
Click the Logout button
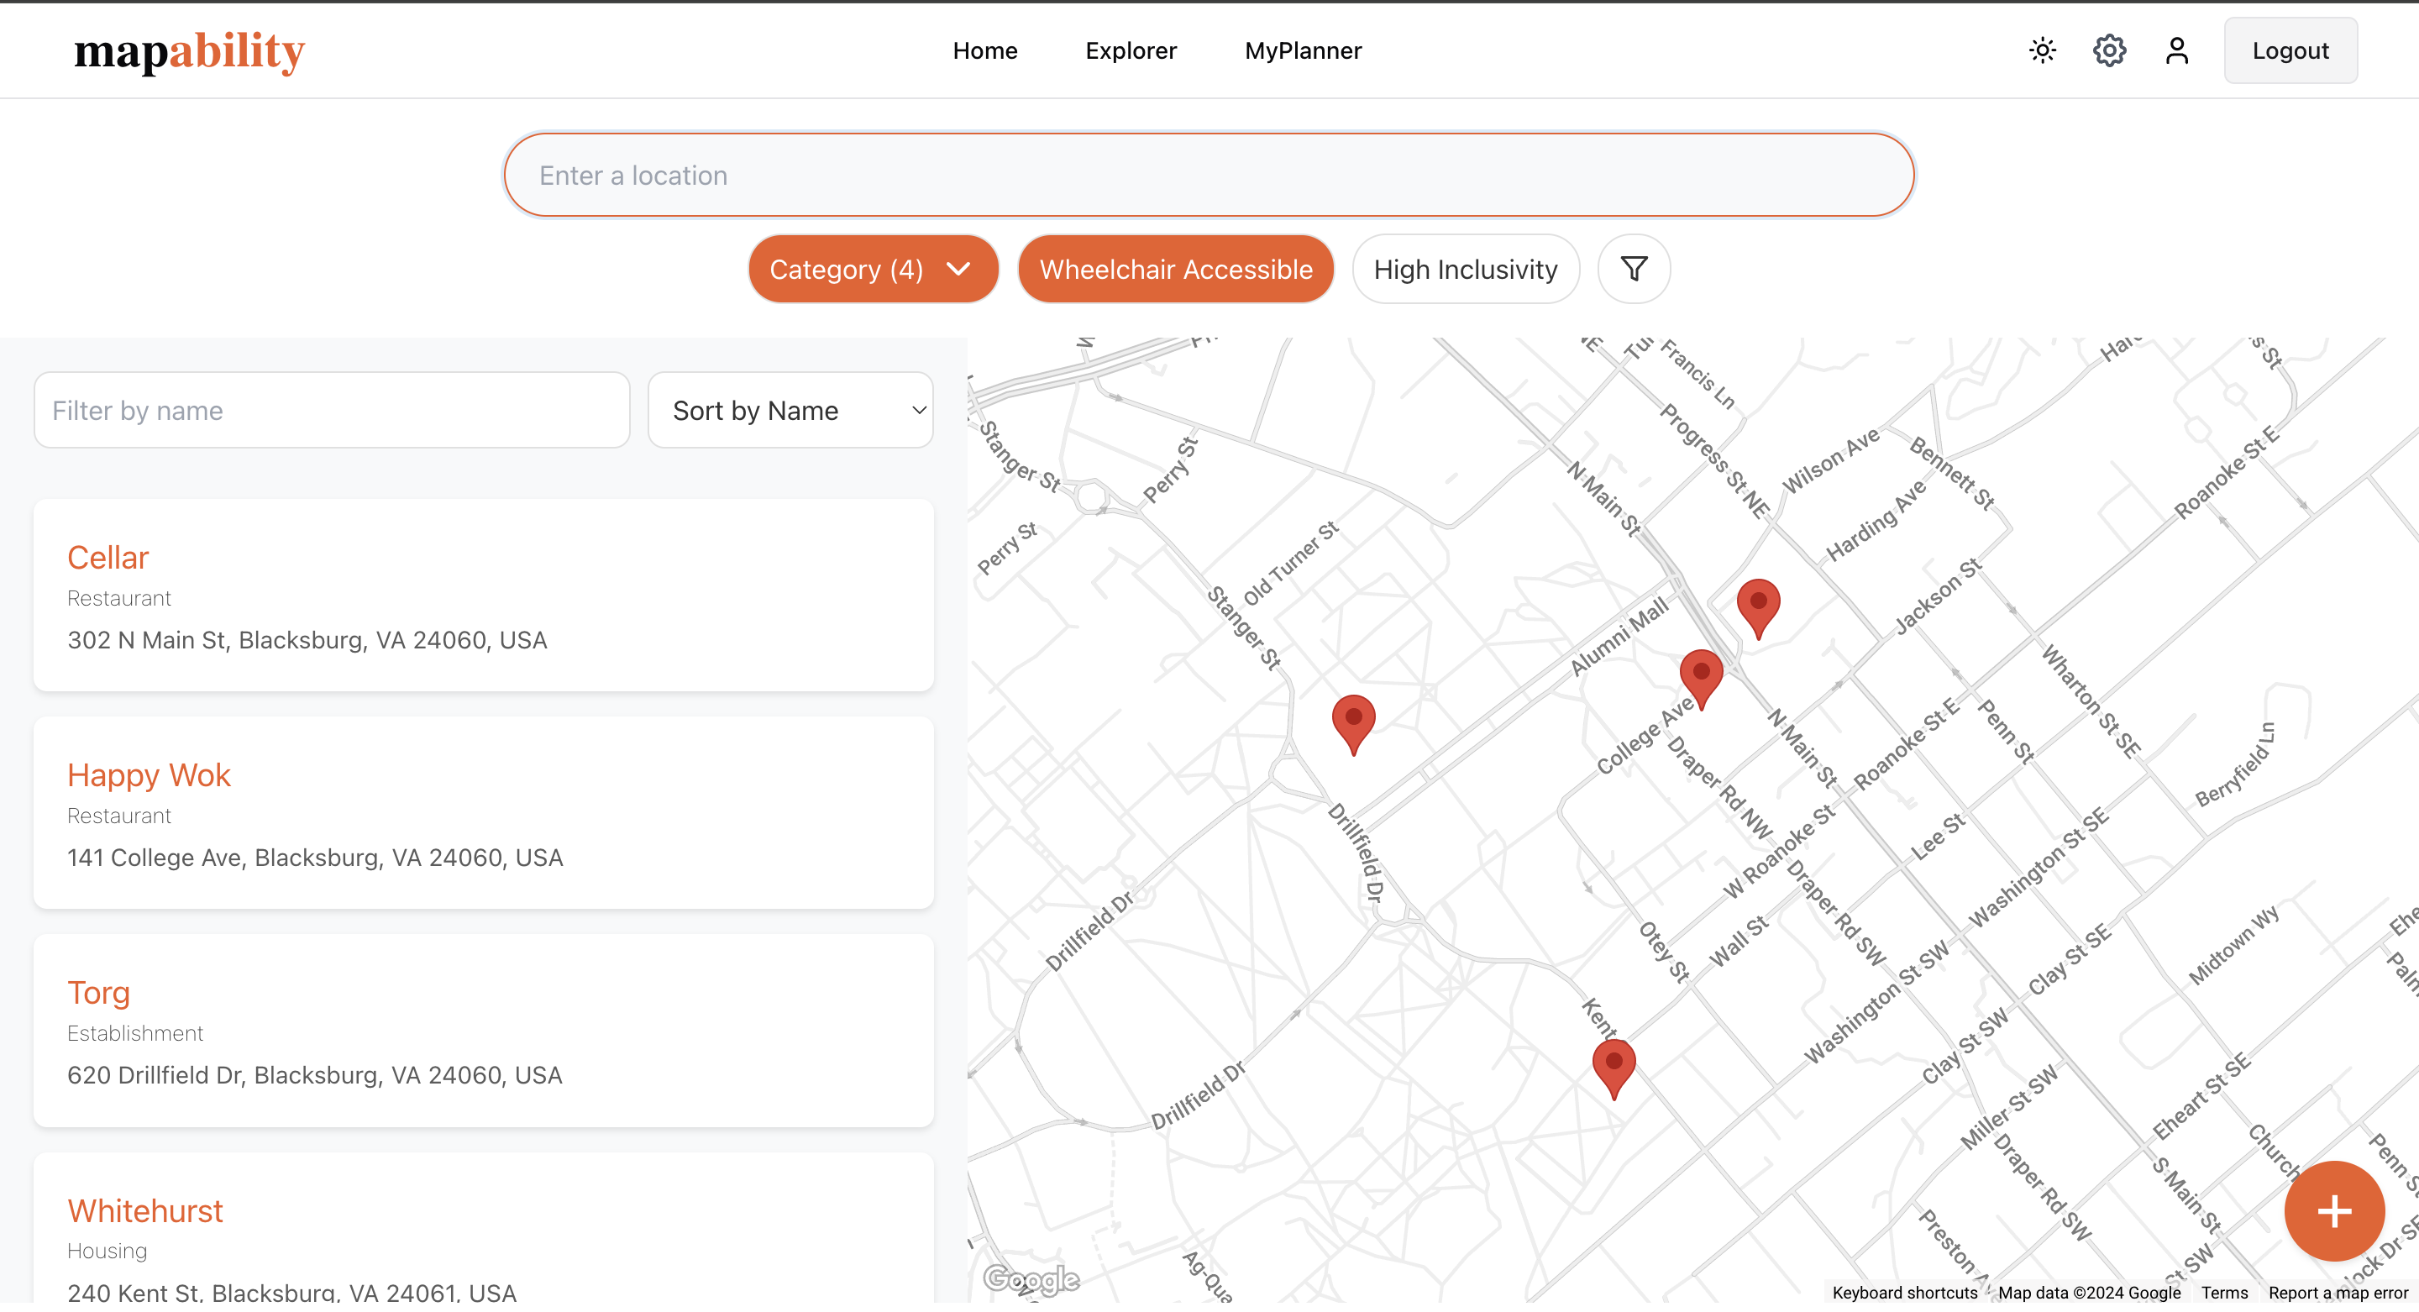(x=2290, y=50)
